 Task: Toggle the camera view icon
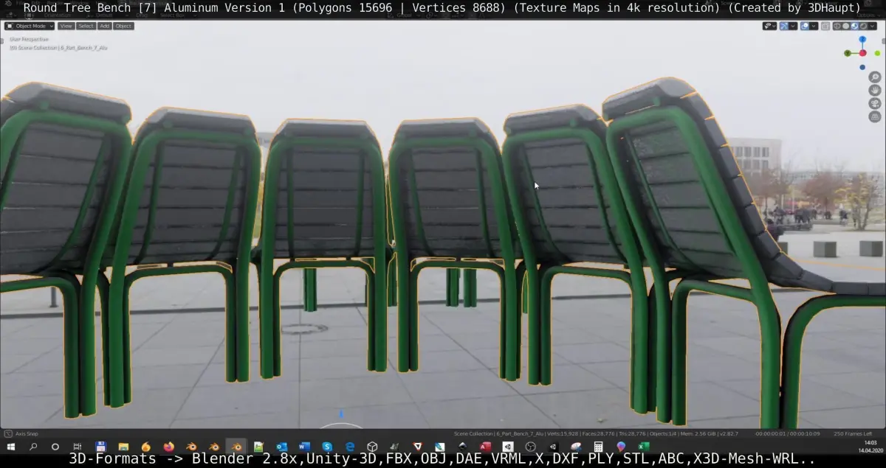[x=875, y=103]
